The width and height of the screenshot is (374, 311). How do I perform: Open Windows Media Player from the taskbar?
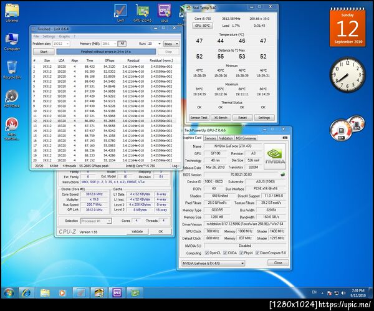pos(62,293)
